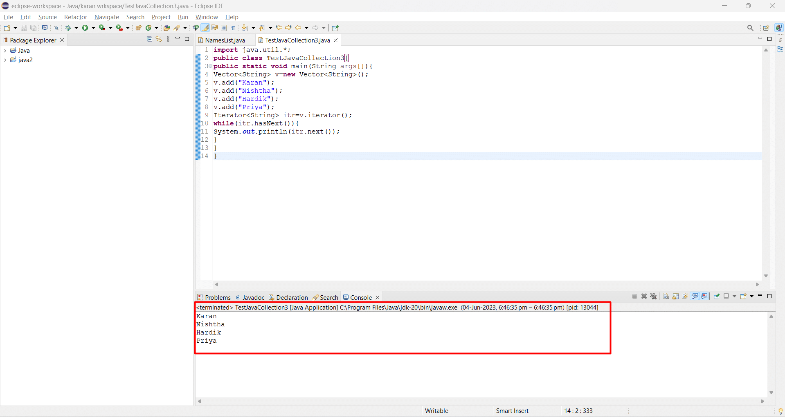Click the External Tools run icon
785x417 pixels.
tap(119, 28)
